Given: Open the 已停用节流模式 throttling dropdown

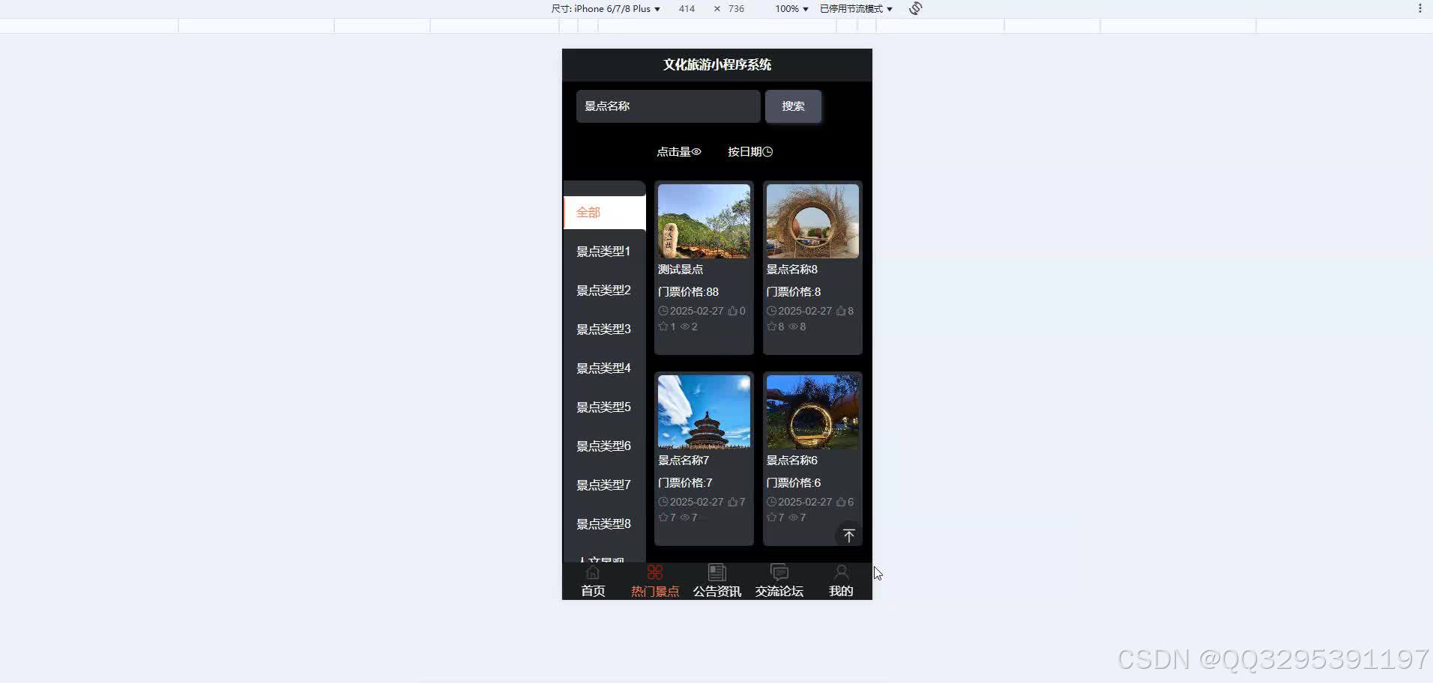Looking at the screenshot, I should point(854,8).
